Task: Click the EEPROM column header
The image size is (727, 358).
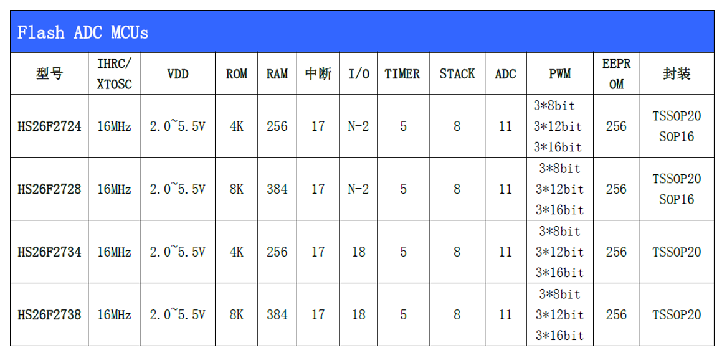Action: [x=616, y=74]
